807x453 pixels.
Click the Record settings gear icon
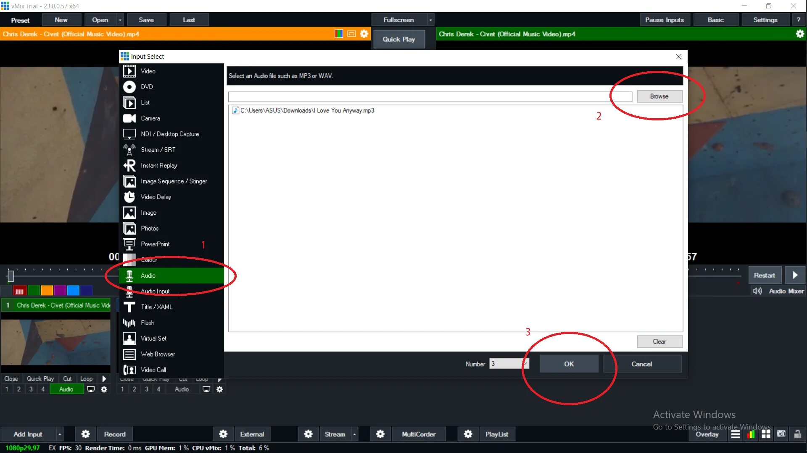point(85,434)
